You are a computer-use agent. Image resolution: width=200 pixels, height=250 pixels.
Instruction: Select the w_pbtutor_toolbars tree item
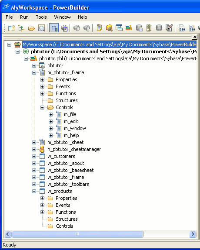68,184
